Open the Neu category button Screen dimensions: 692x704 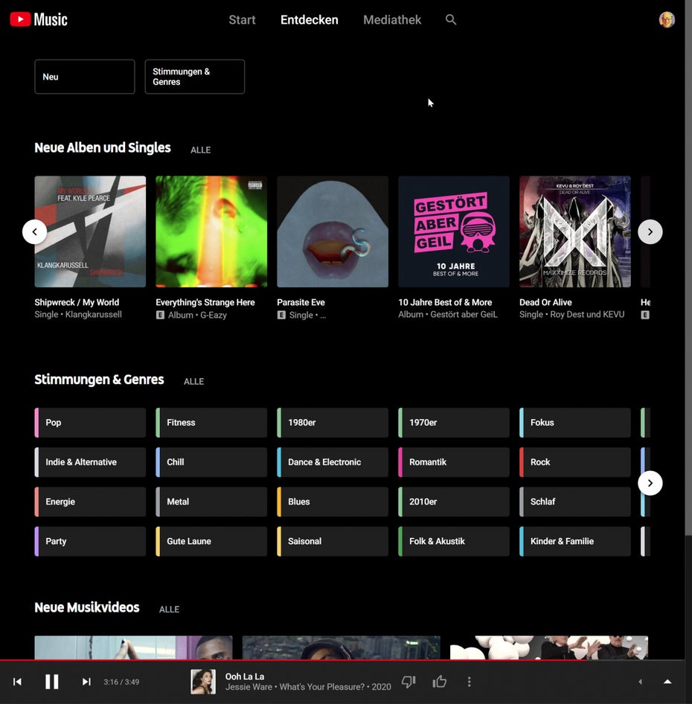coord(84,77)
